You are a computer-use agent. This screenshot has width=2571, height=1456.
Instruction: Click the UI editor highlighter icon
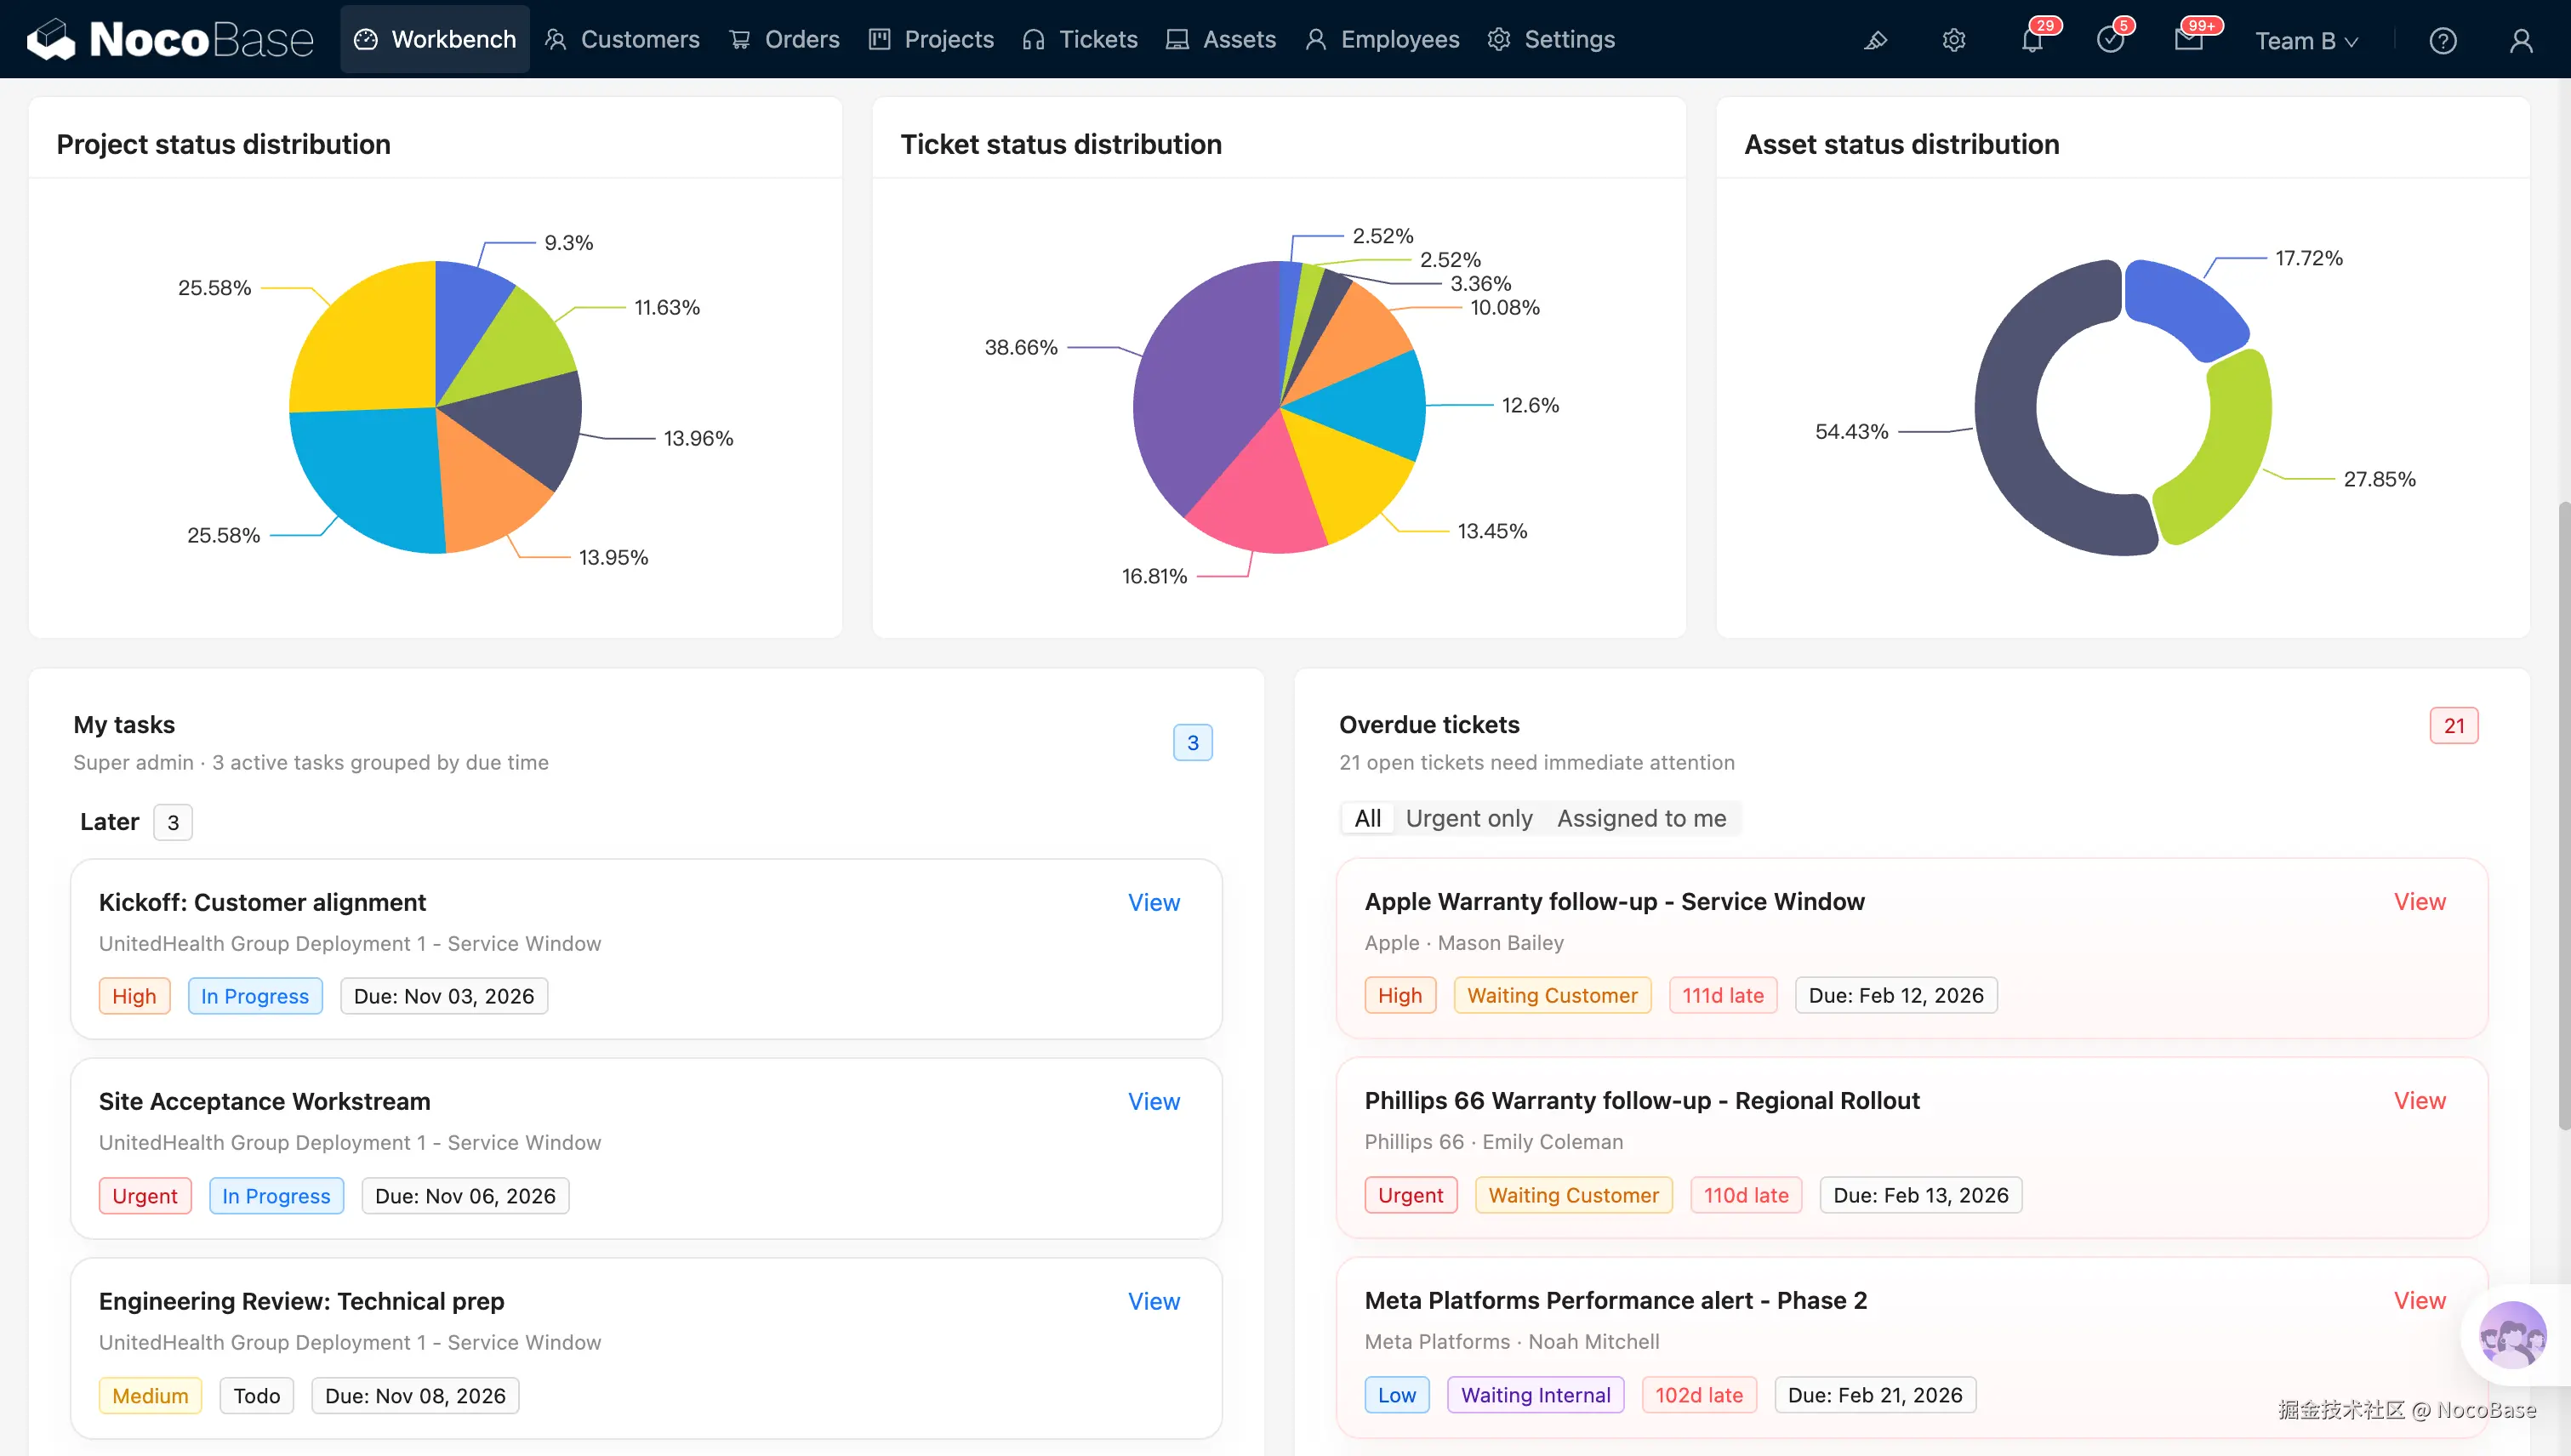point(1876,40)
